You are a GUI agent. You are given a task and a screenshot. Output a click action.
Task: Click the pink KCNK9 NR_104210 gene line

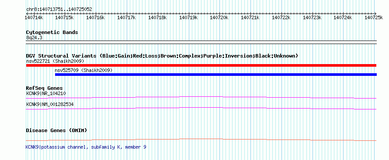(x=201, y=97)
